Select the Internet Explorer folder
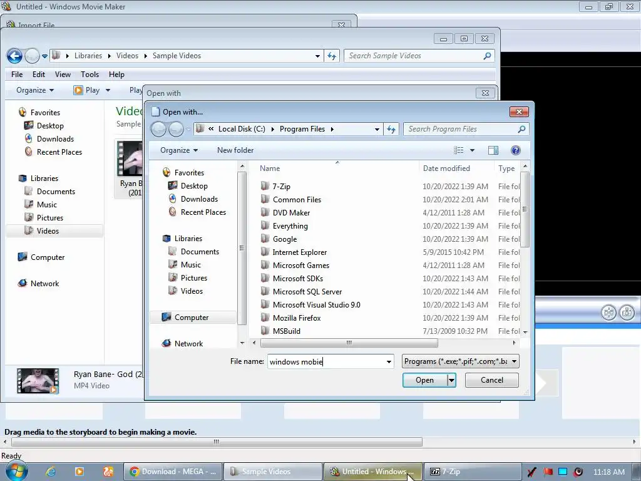The height and width of the screenshot is (481, 641). 299,252
